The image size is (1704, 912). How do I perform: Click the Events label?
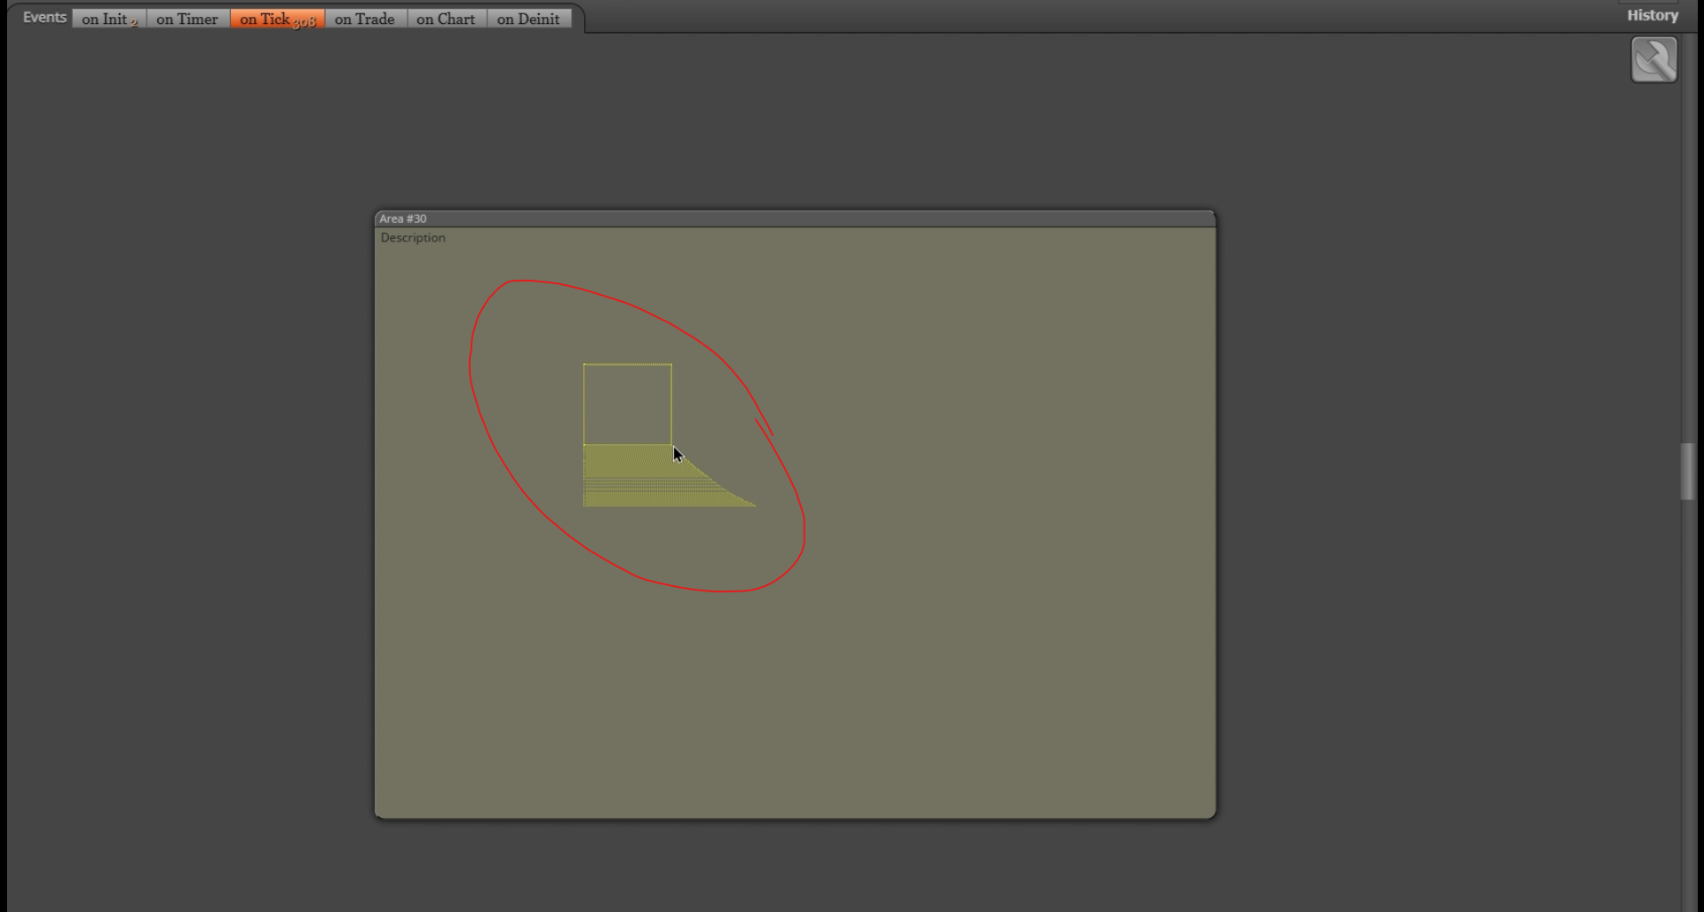(44, 17)
